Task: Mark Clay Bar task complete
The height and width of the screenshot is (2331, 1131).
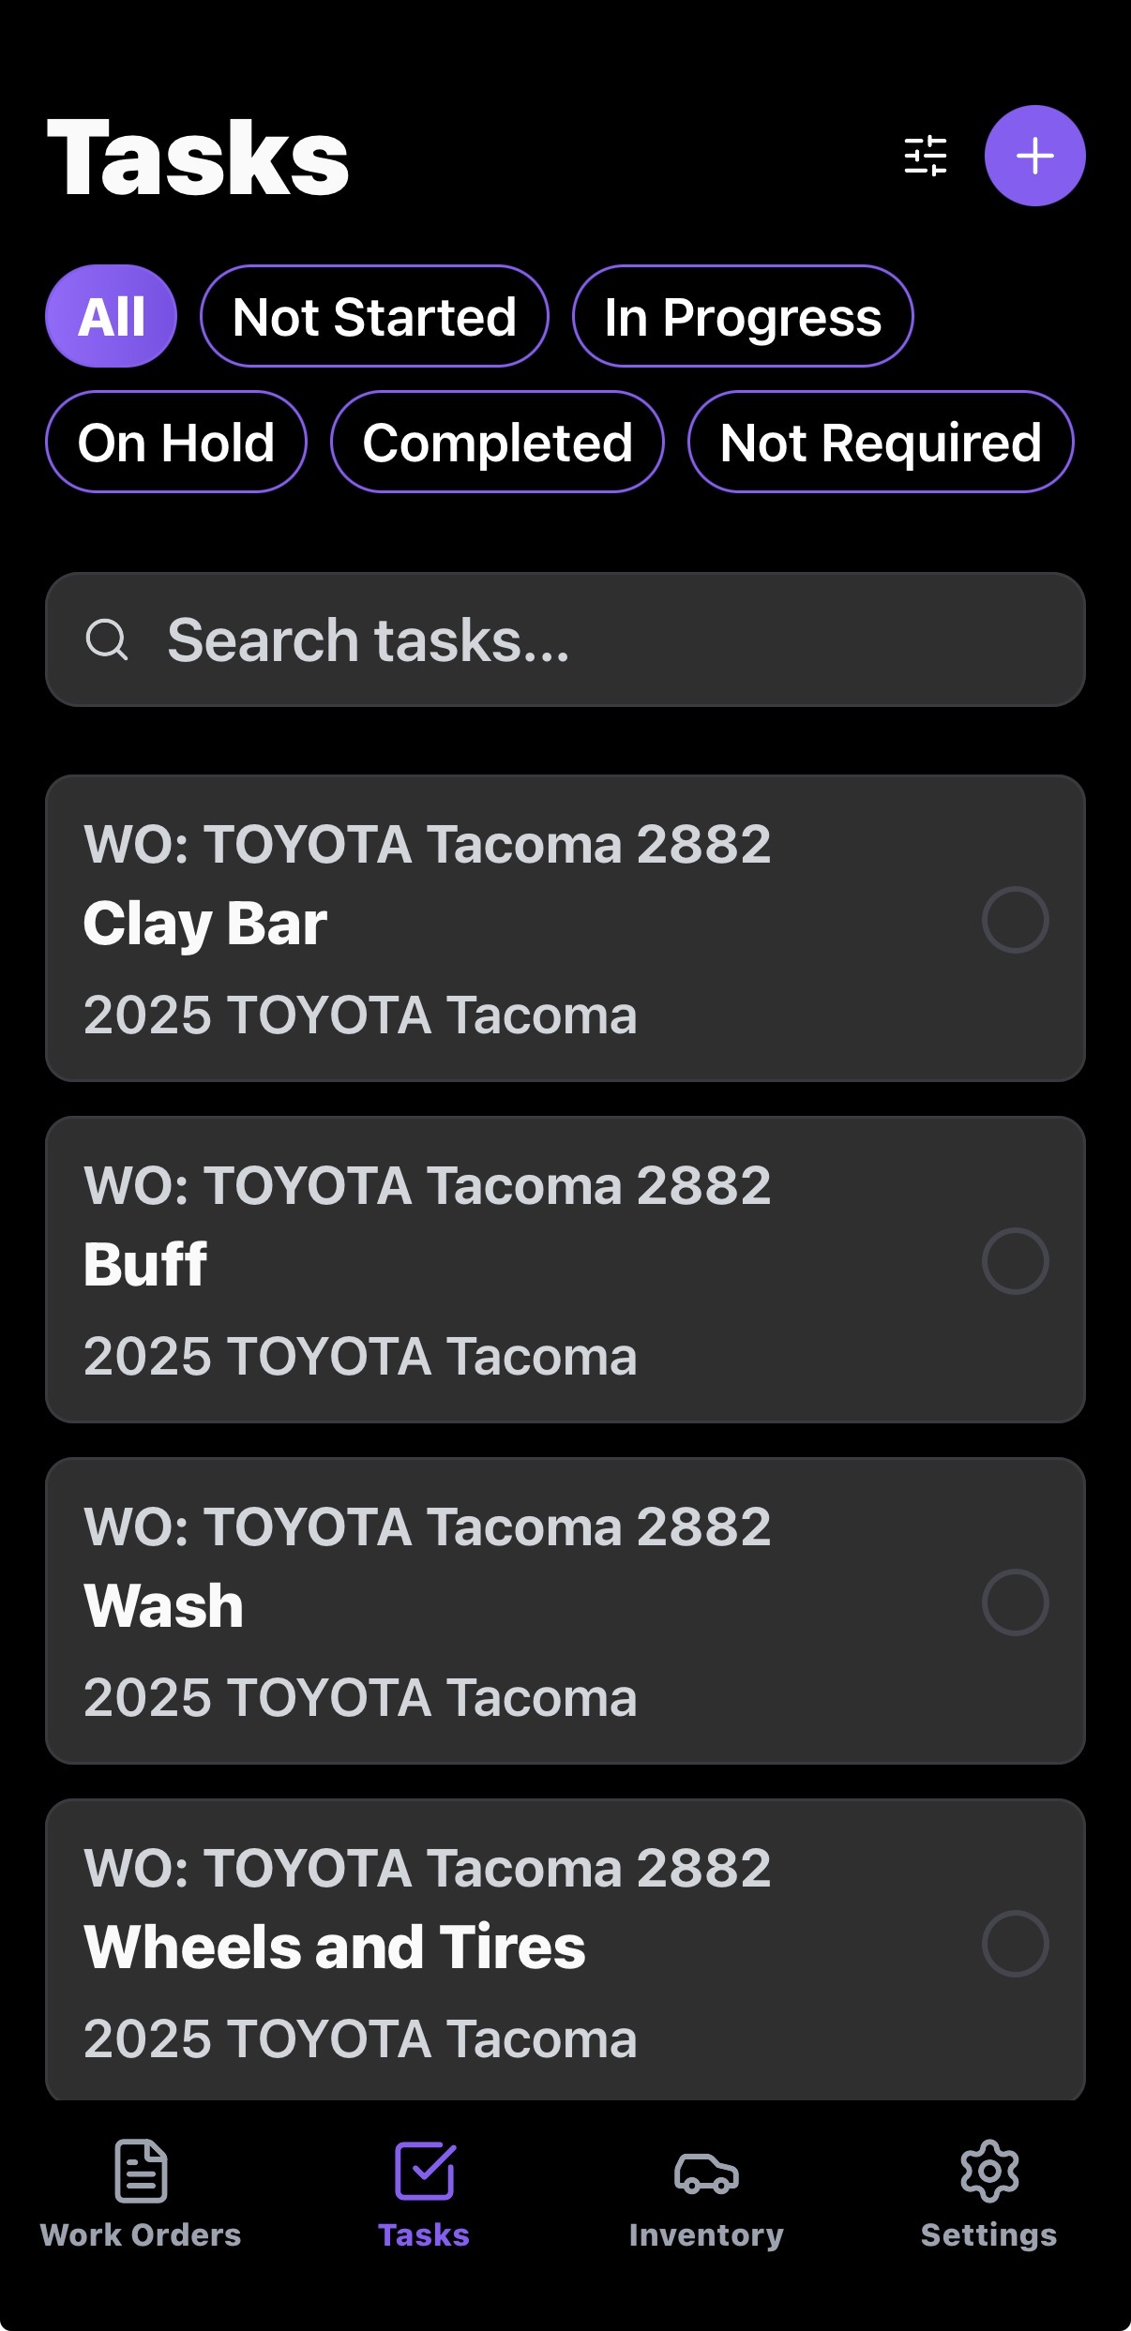Action: [x=1015, y=920]
